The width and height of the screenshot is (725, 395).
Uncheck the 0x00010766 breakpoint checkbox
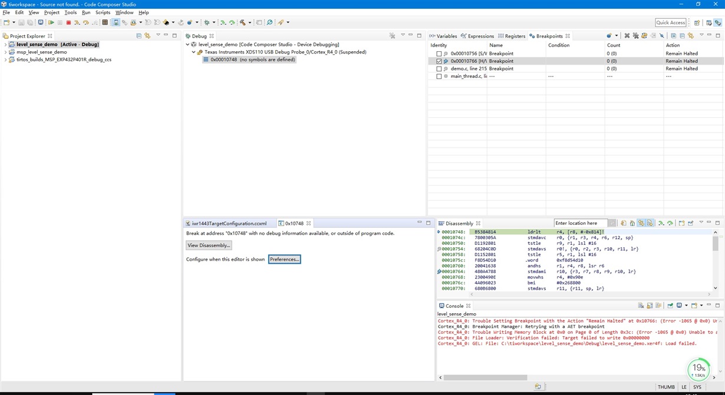click(439, 61)
